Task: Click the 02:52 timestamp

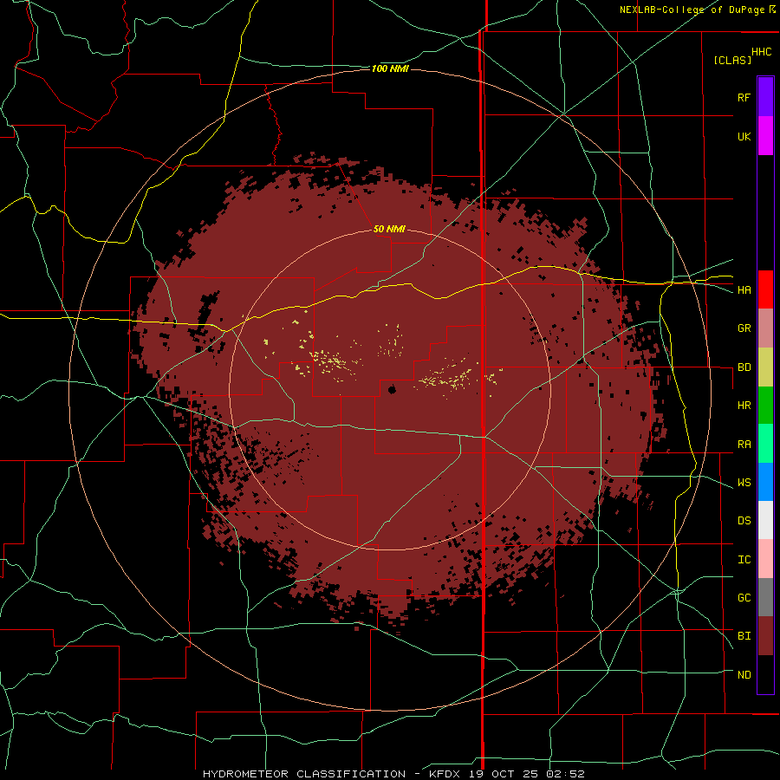Action: 567,774
